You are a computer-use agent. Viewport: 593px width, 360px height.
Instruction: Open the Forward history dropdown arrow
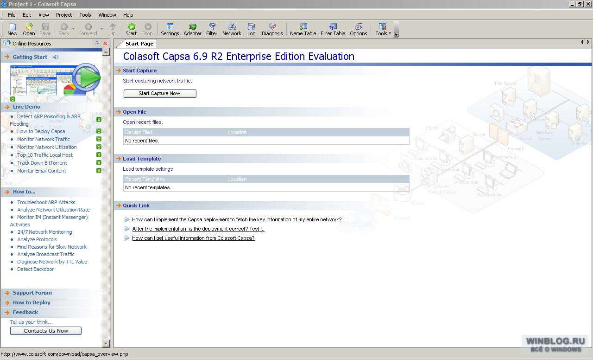click(x=101, y=29)
